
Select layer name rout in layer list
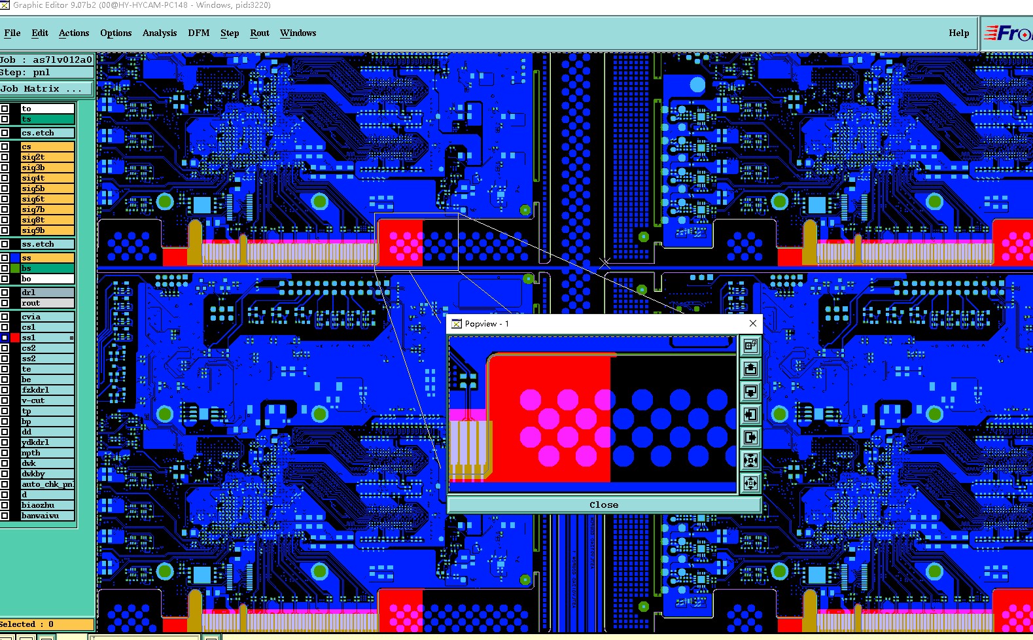click(x=47, y=303)
